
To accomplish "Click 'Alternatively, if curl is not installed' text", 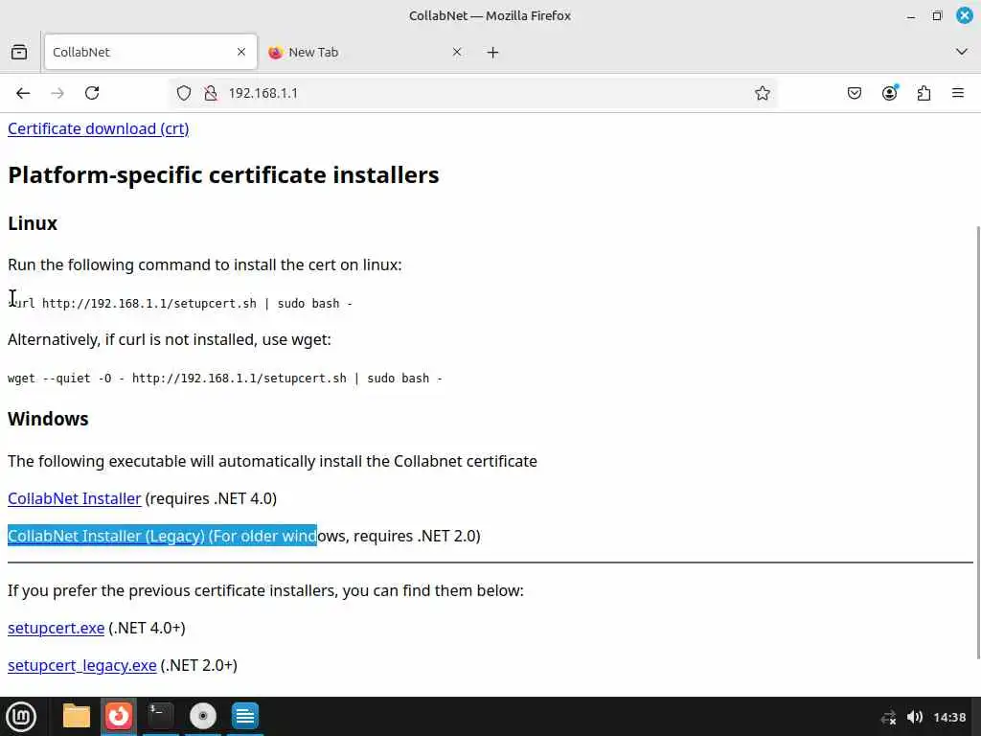I will point(170,340).
